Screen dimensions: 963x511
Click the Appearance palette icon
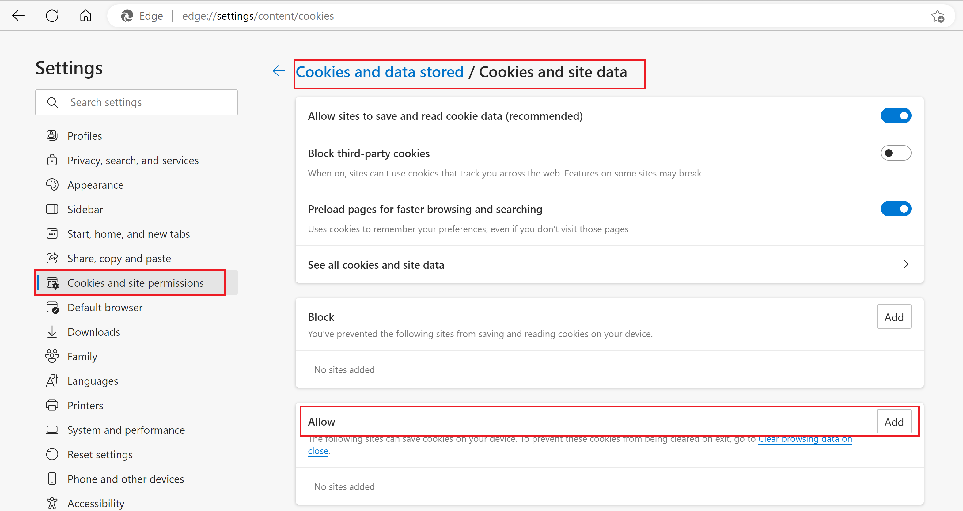coord(52,185)
